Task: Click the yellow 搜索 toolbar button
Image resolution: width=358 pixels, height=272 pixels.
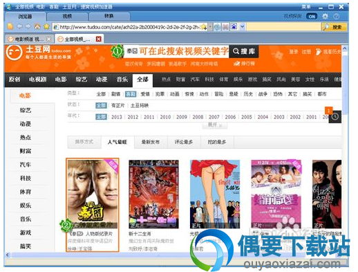Action: click(x=334, y=27)
